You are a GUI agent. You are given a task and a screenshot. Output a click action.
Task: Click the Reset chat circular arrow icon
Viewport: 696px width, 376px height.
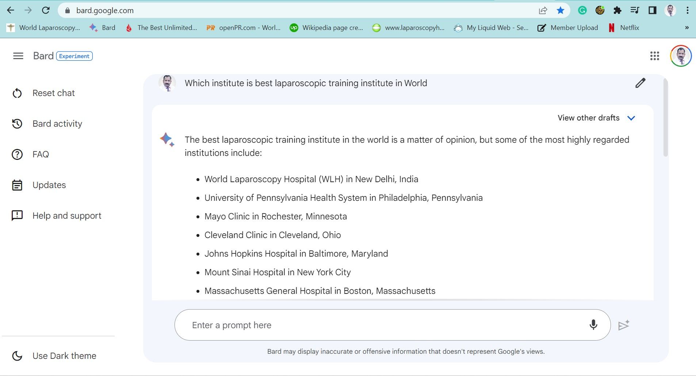[x=17, y=93]
